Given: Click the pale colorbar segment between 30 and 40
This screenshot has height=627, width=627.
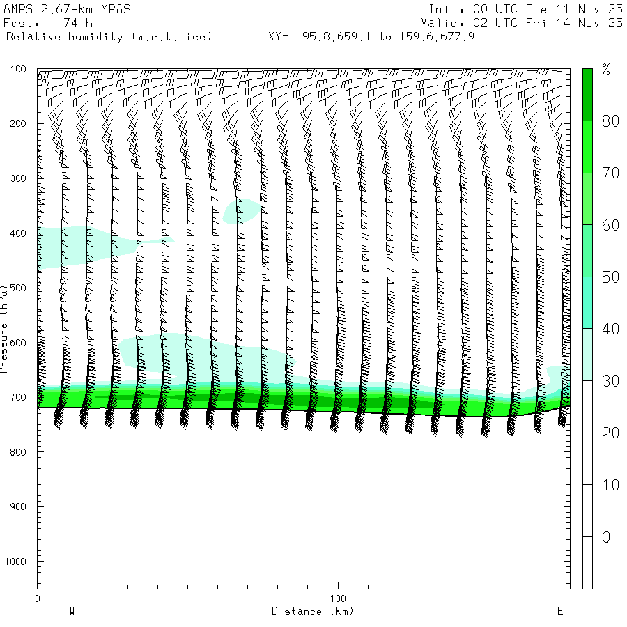Looking at the screenshot, I should (587, 355).
